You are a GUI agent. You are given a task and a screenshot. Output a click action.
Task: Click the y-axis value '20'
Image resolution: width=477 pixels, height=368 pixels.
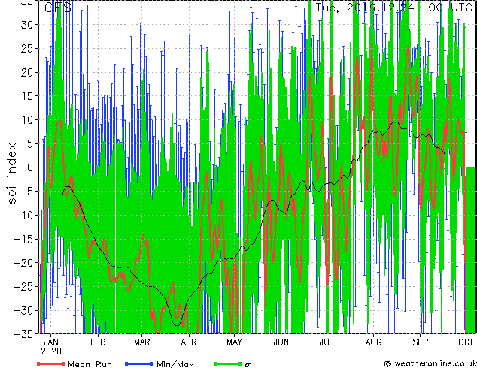tap(27, 72)
